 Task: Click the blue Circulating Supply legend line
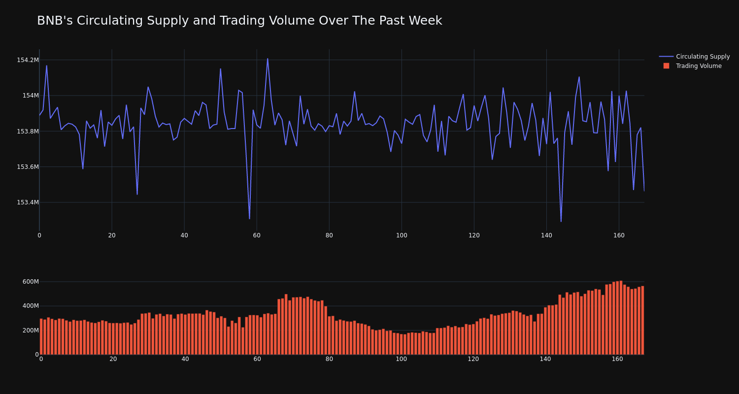[x=666, y=57]
